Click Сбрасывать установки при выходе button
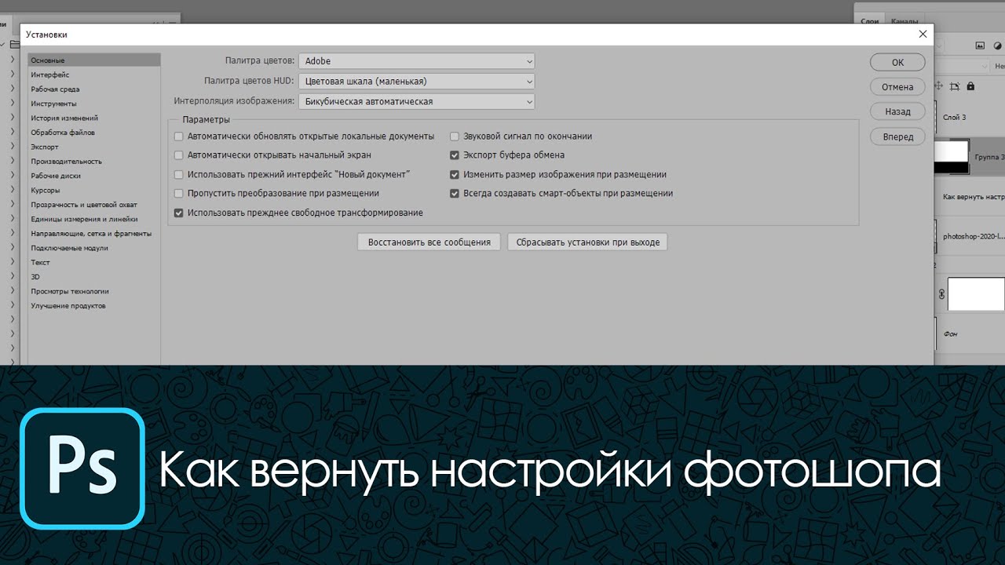The height and width of the screenshot is (565, 1005). (x=587, y=242)
